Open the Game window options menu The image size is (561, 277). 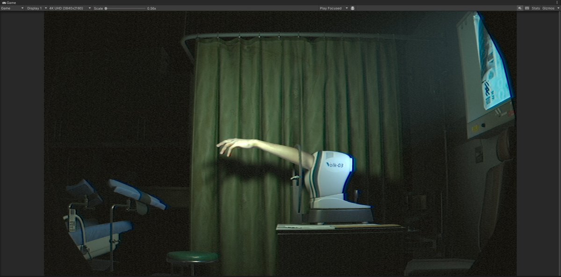[x=557, y=3]
